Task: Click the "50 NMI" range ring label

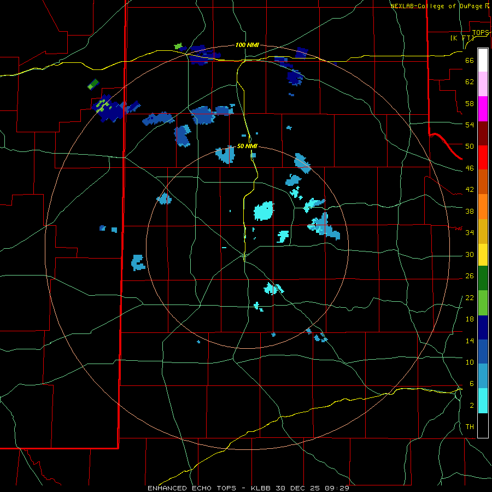Action: coord(247,146)
